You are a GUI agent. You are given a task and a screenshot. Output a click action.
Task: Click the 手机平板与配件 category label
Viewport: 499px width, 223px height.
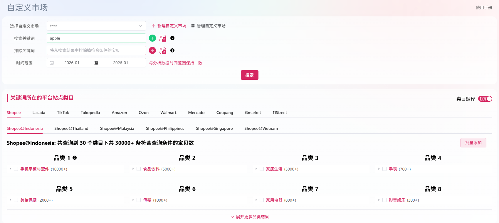tap(35, 169)
